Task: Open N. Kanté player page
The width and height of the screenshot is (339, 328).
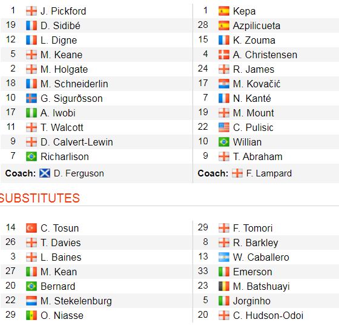Action: (252, 98)
